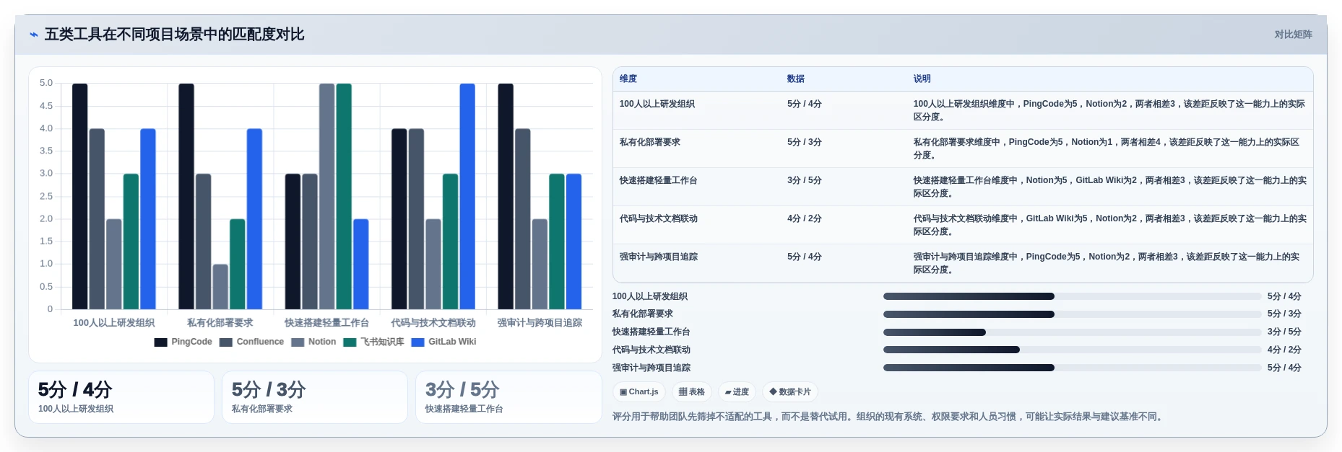Click the PingCode bar in 100人以上研发组织 group
1342x452 pixels.
pyautogui.click(x=79, y=196)
